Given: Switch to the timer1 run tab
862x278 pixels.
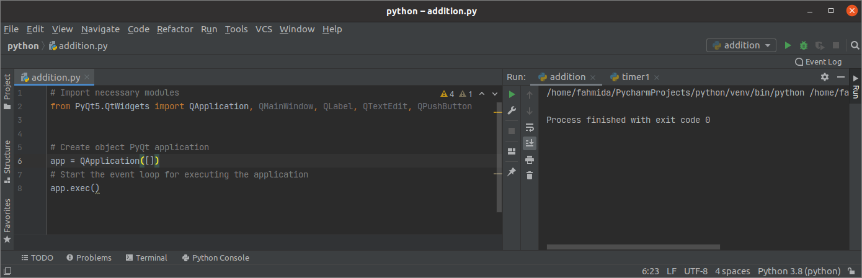Looking at the screenshot, I should coord(635,77).
